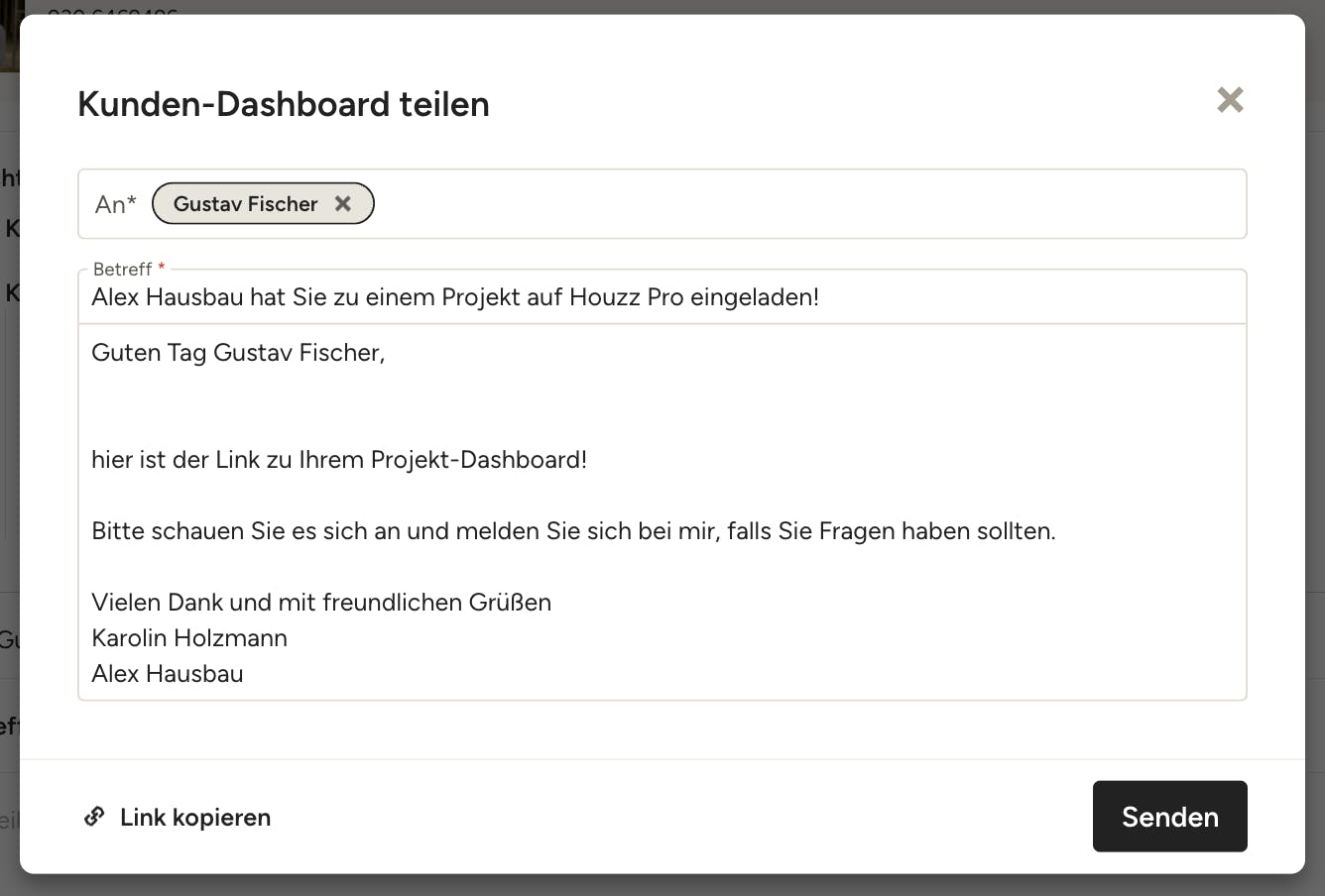Click the 'Bitte schauen Sie es sich an' sentence
Screen dimensions: 1325x896
coord(573,531)
